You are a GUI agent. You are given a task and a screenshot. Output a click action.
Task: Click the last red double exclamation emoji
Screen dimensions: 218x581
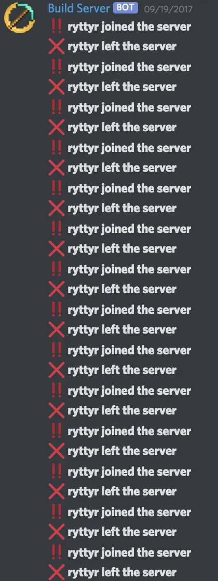coord(57,552)
